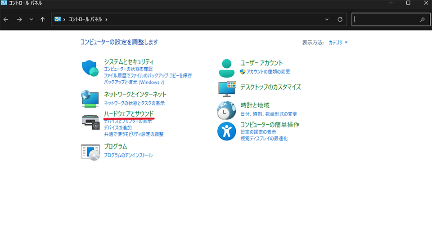Click the Programs disc icon
The image size is (432, 240).
[90, 152]
